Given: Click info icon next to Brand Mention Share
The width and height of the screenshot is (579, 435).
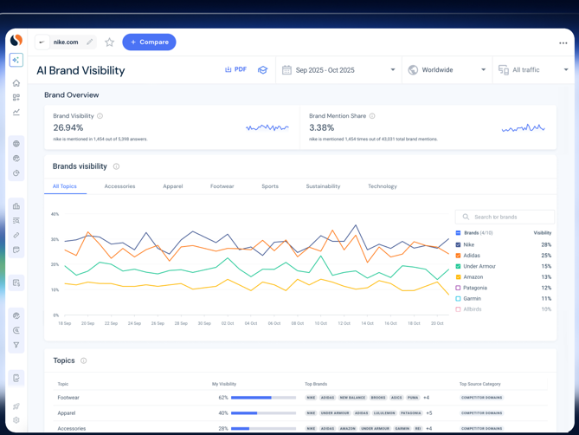Looking at the screenshot, I should pos(372,116).
